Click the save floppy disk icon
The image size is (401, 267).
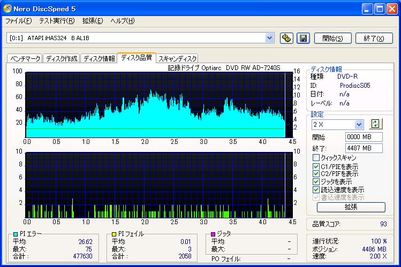click(x=303, y=39)
